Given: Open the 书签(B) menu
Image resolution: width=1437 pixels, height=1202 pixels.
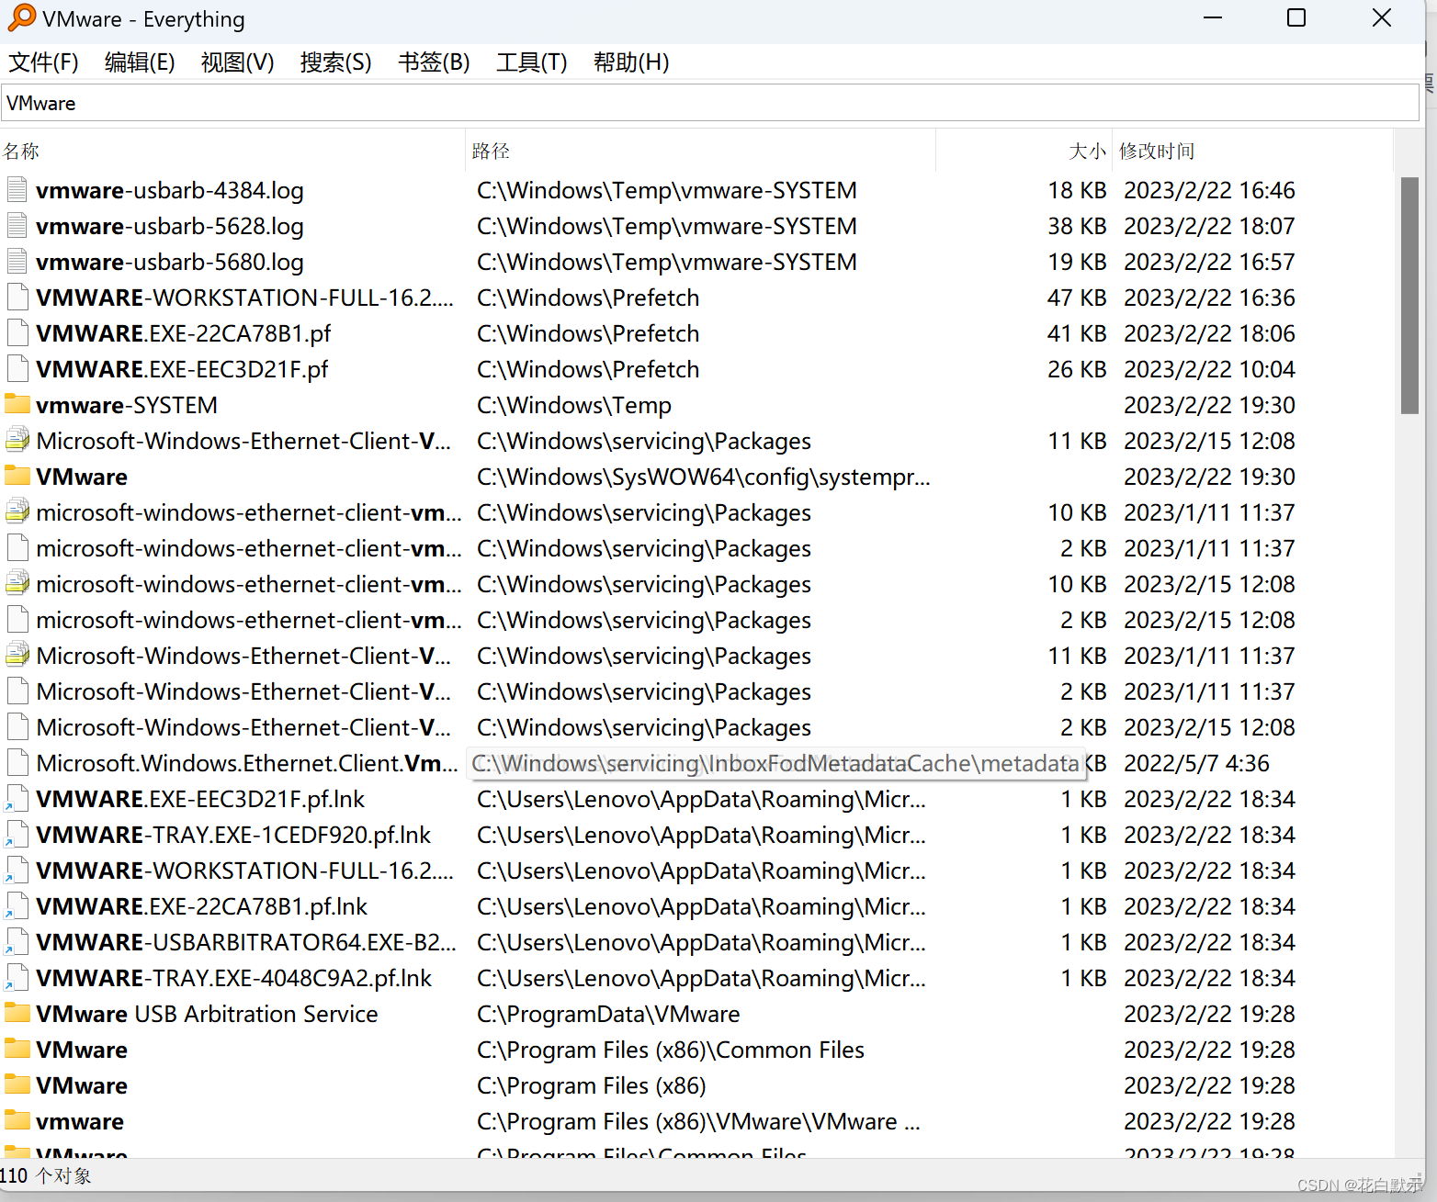Looking at the screenshot, I should [433, 62].
